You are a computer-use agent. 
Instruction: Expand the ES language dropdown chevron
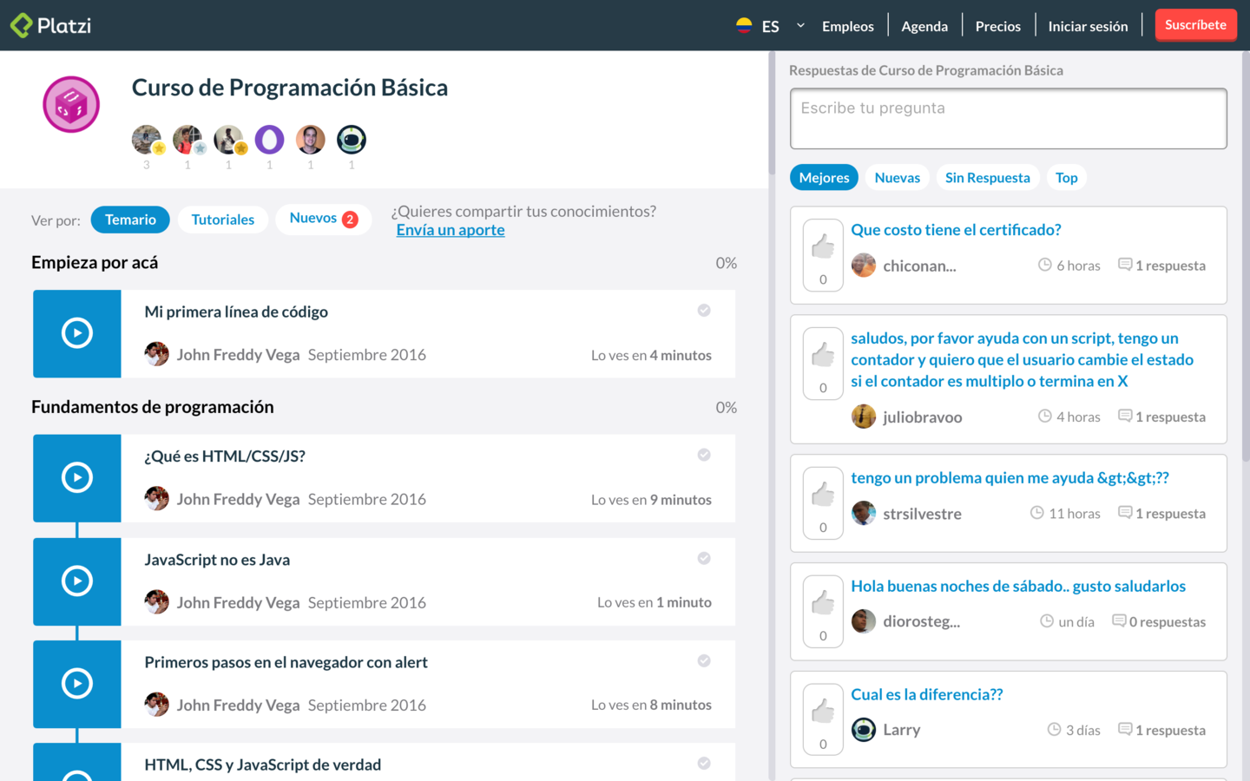tap(800, 25)
